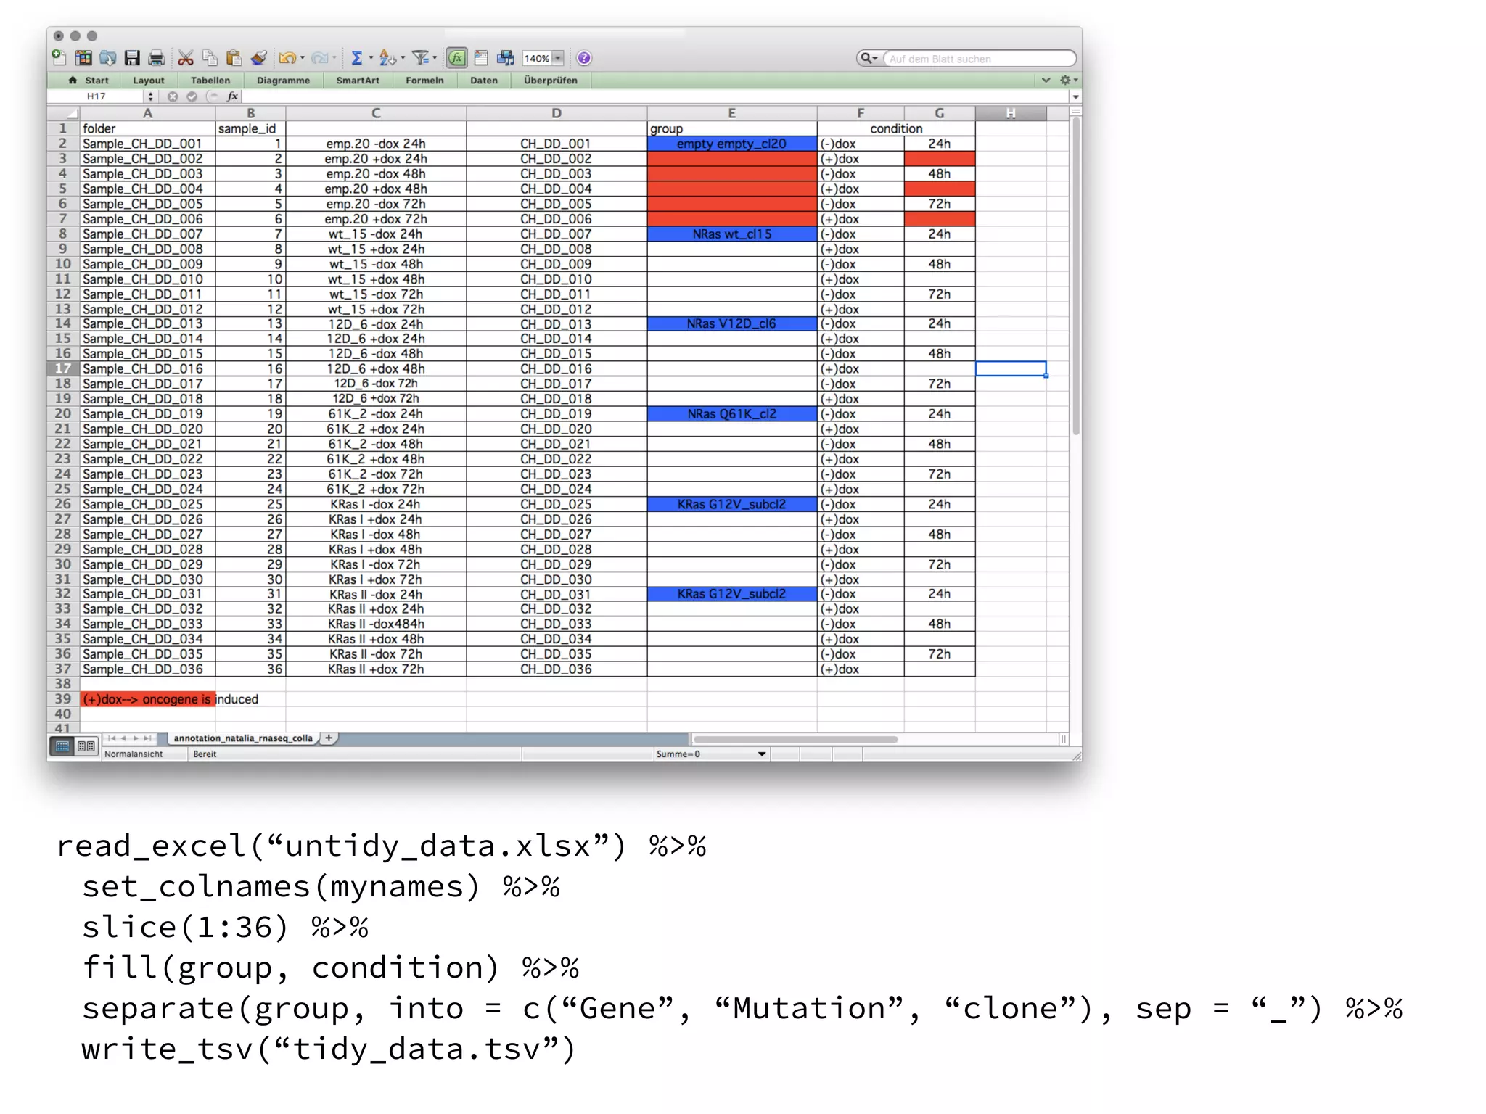Apply filter using the funnel icon

420,58
